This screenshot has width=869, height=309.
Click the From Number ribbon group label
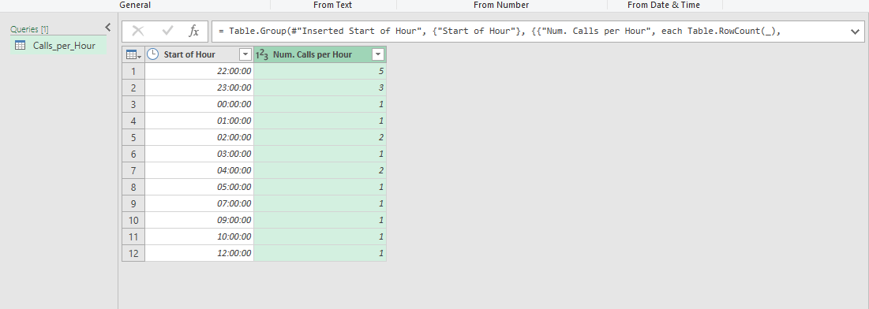click(501, 5)
